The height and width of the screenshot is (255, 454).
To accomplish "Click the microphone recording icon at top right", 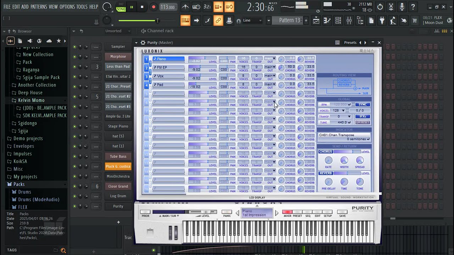I will click(402, 7).
